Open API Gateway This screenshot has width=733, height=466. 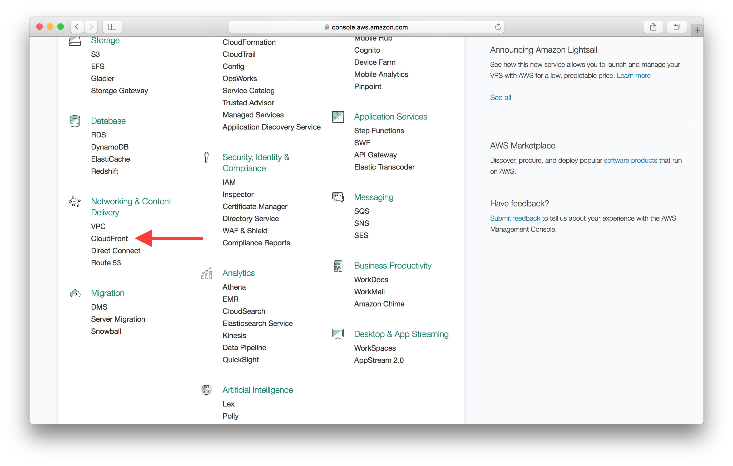click(x=375, y=155)
